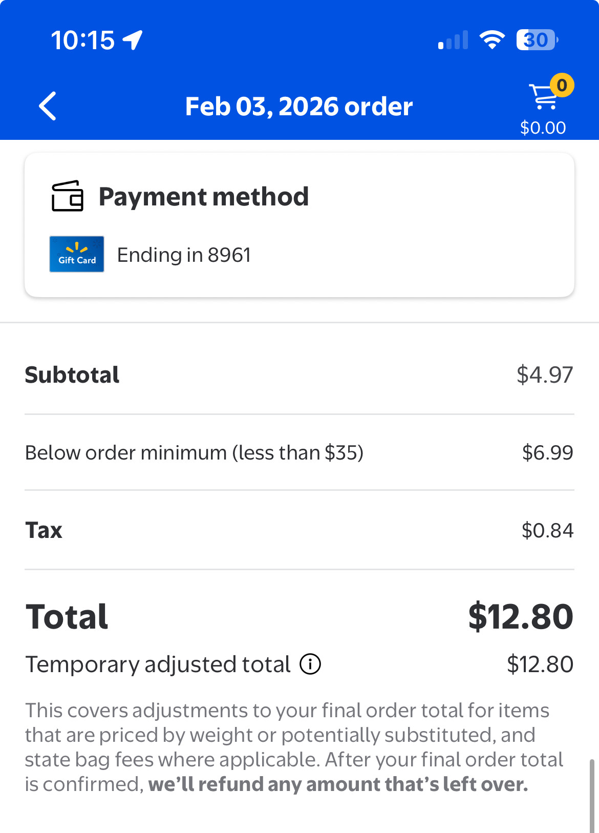The height and width of the screenshot is (833, 599).
Task: Select the Ending in 8961 payment text
Action: click(184, 255)
